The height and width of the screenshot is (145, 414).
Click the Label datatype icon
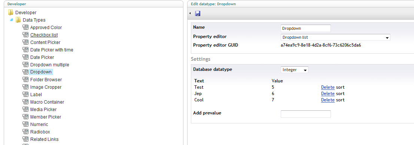(25, 94)
